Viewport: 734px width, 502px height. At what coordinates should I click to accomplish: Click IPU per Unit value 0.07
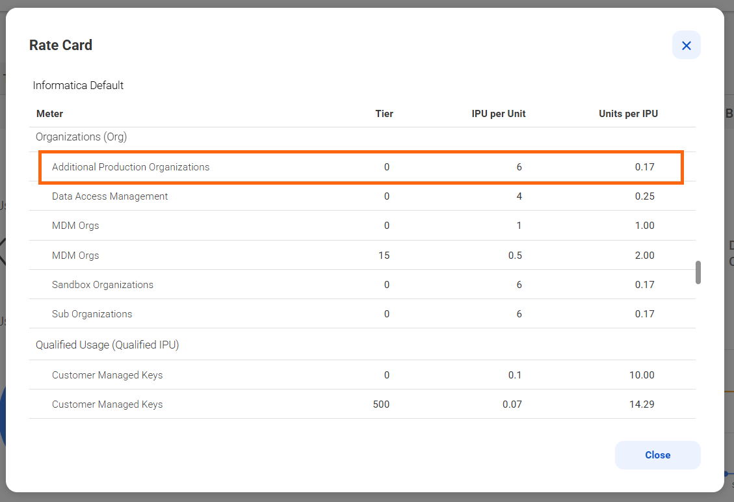pyautogui.click(x=512, y=404)
